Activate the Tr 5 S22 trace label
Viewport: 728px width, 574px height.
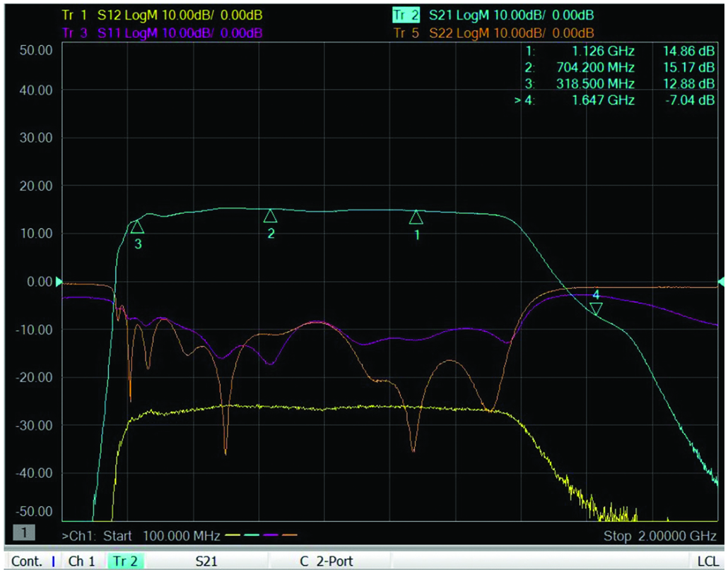(x=493, y=32)
